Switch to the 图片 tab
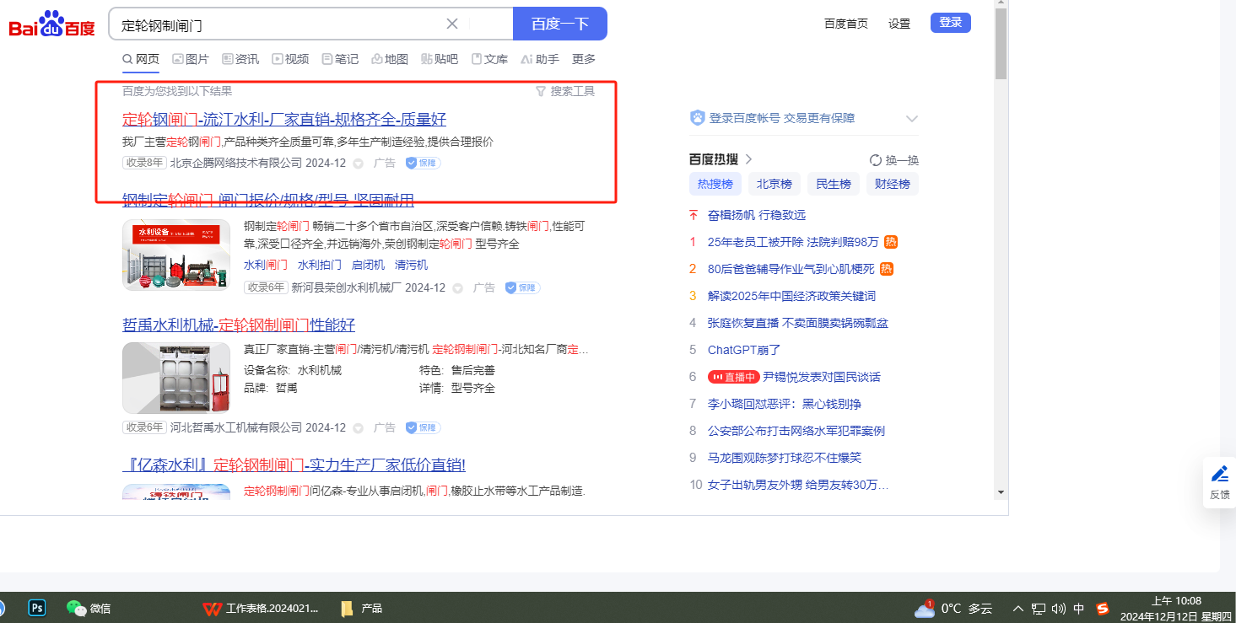 [x=190, y=59]
